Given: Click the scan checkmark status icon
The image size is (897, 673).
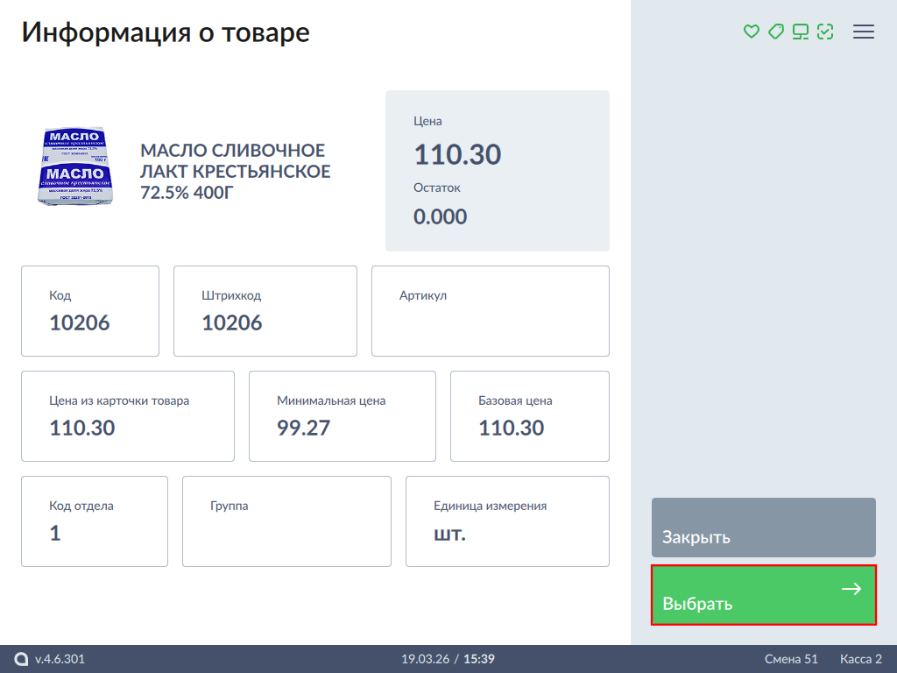Looking at the screenshot, I should (x=824, y=32).
